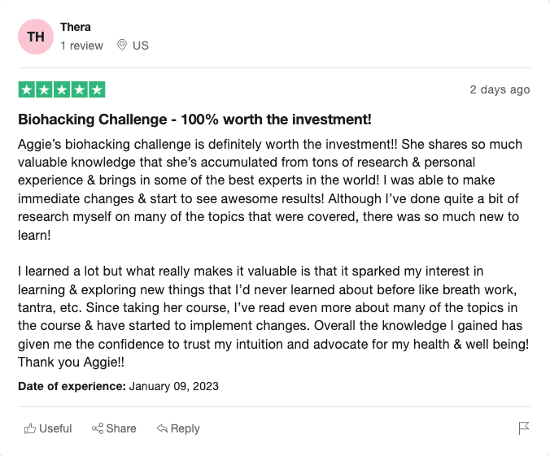Image resolution: width=550 pixels, height=456 pixels.
Task: Click the "1 review" count
Action: point(81,46)
